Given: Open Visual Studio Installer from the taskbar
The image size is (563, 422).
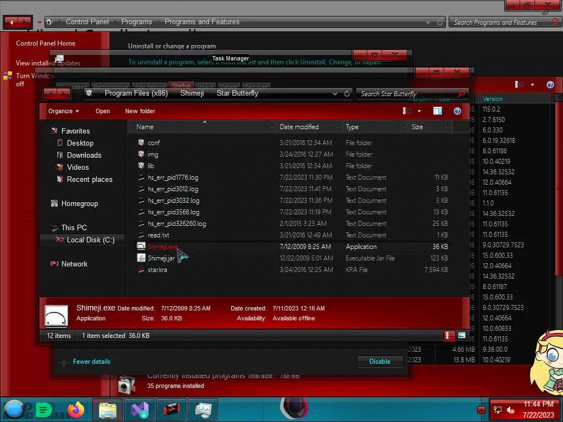Looking at the screenshot, I should pyautogui.click(x=140, y=410).
